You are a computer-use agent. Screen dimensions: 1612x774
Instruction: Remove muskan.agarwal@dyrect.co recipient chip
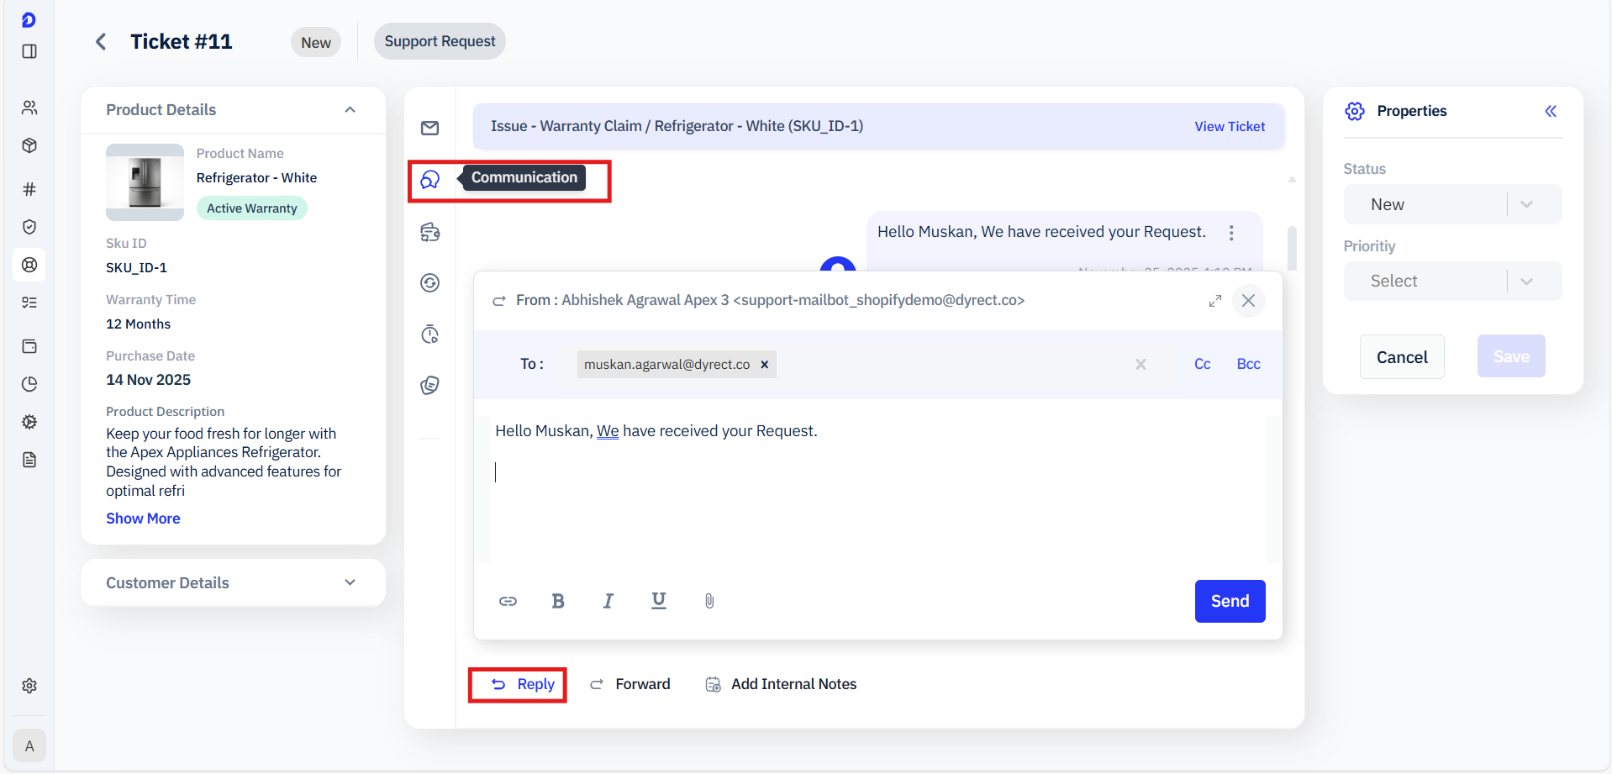[x=765, y=365]
